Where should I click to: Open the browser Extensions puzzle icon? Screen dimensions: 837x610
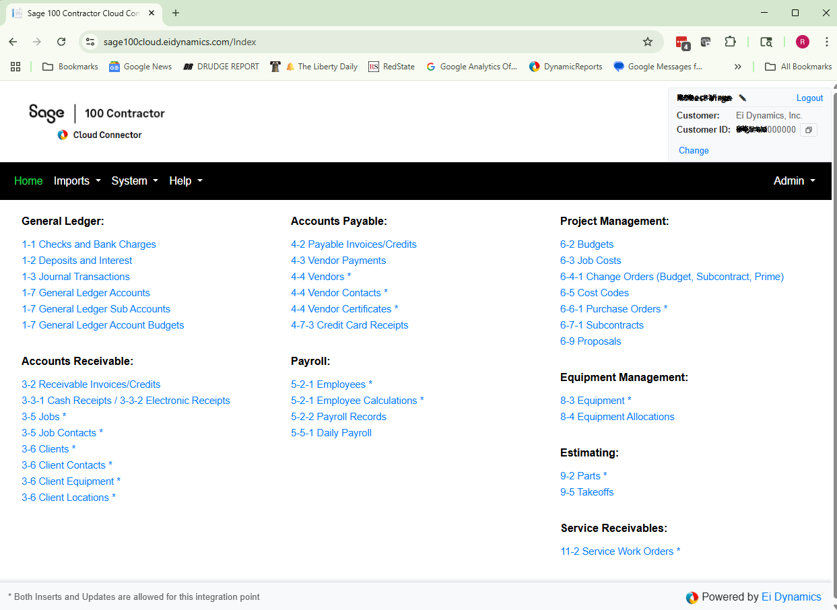730,42
